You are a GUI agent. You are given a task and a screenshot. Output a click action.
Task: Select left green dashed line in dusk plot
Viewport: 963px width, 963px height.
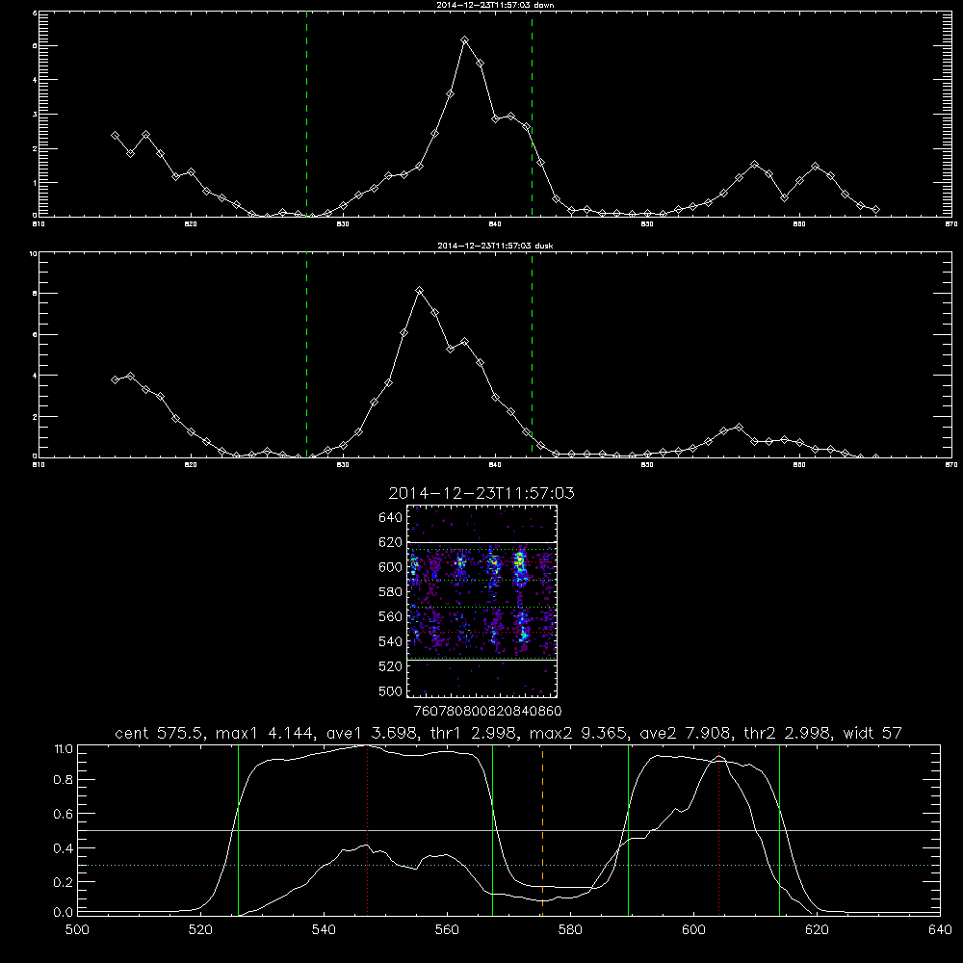306,354
